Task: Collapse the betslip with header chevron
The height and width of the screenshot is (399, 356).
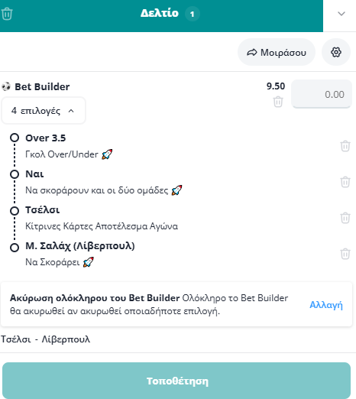Action: pyautogui.click(x=341, y=14)
